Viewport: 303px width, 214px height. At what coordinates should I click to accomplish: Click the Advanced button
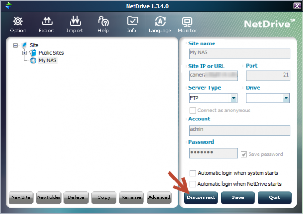pos(159,197)
